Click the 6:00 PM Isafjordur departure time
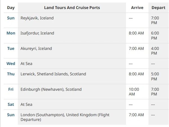Viewport: 169px width, 127px height. coord(155,36)
